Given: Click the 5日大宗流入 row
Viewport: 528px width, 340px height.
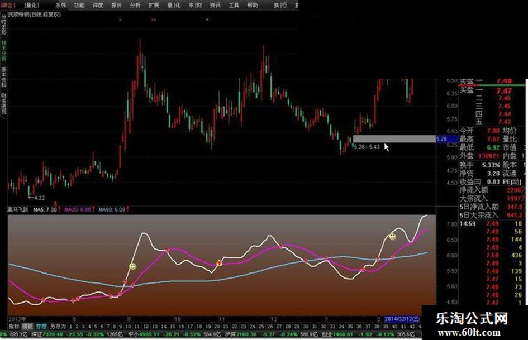Looking at the screenshot, I should pyautogui.click(x=492, y=215).
